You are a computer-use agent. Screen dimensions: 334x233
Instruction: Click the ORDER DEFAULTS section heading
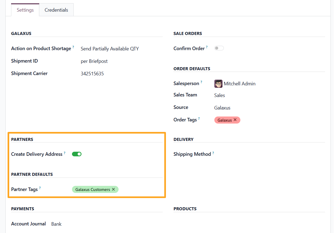[x=192, y=69]
